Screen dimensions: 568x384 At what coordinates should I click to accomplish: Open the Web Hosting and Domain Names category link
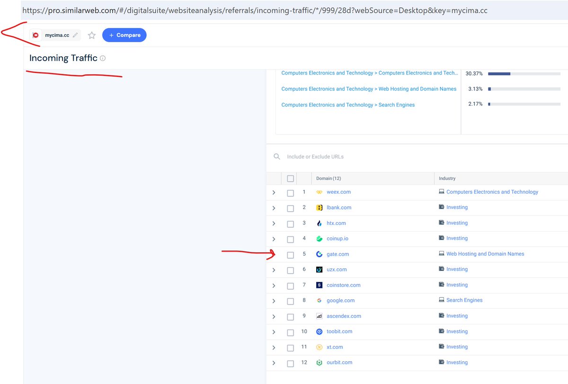click(369, 89)
